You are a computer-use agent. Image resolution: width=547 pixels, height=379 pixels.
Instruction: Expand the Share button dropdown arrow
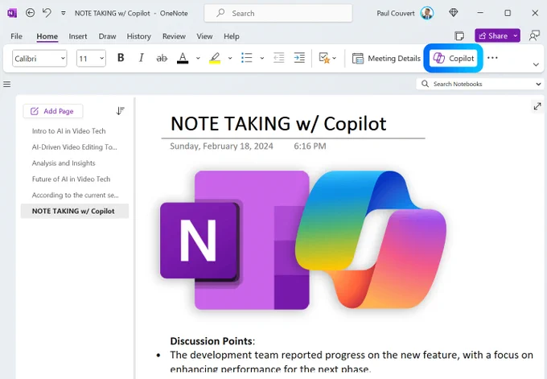coord(516,35)
